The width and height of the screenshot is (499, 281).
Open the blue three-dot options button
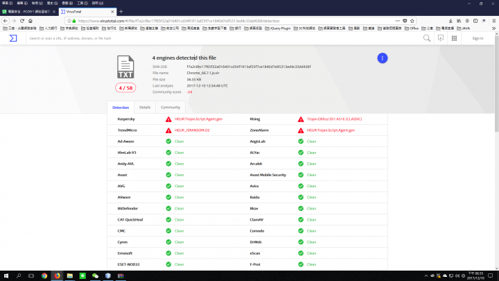tap(382, 58)
